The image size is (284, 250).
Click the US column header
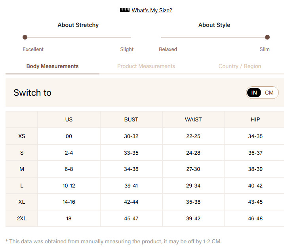point(69,119)
